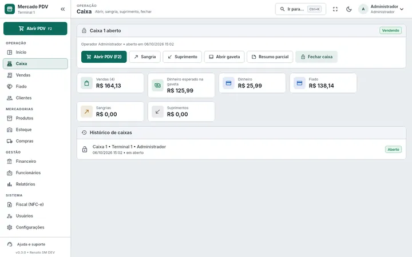Select Caixa in the sidebar
The height and width of the screenshot is (257, 412).
point(35,64)
